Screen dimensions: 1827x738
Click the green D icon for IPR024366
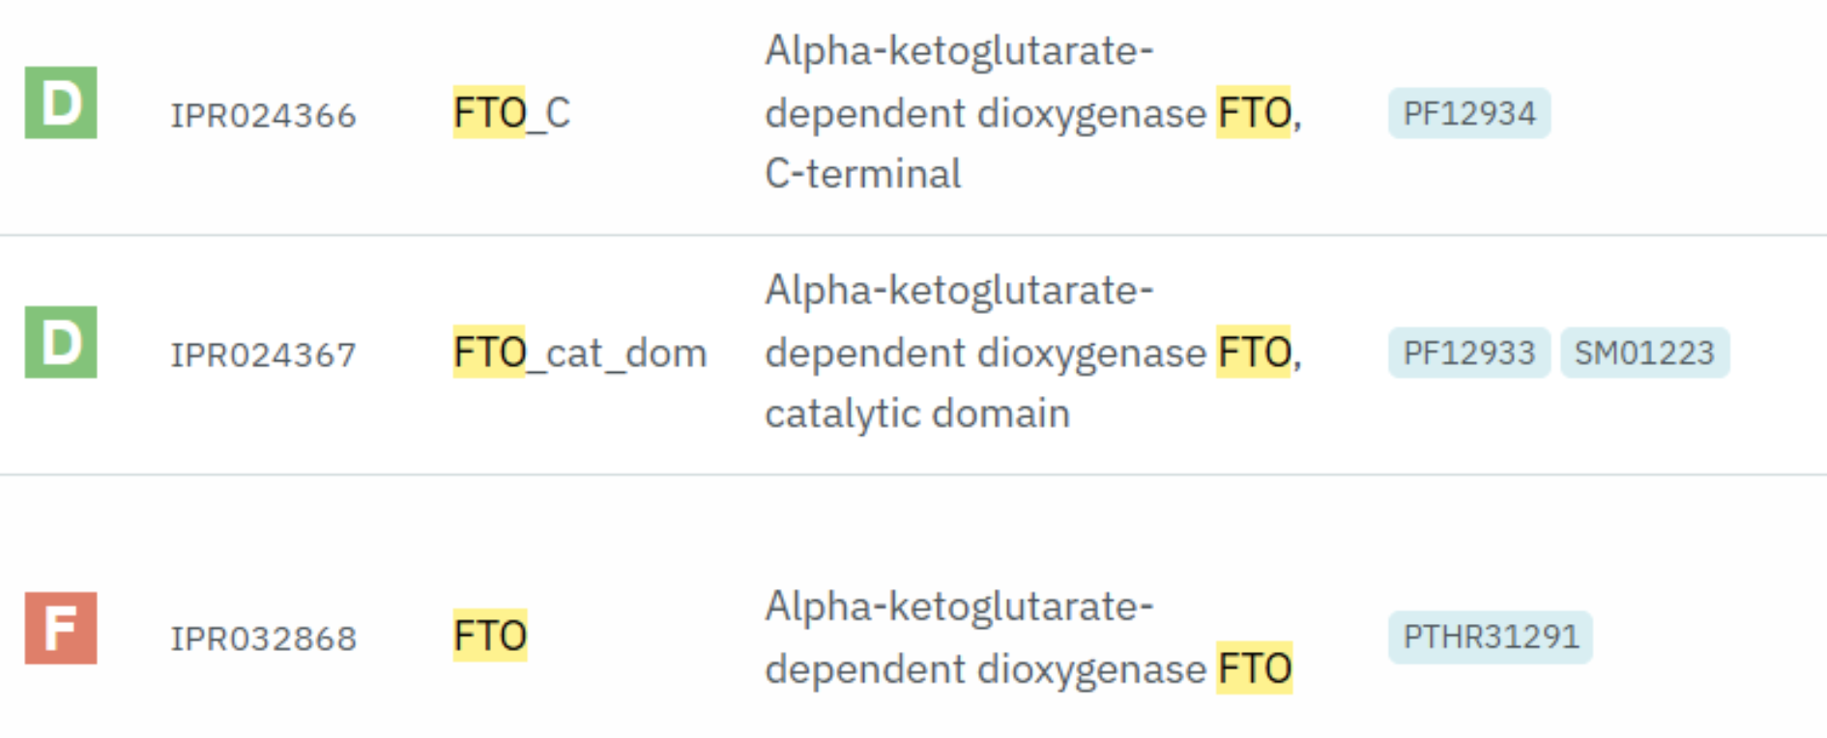pos(61,102)
